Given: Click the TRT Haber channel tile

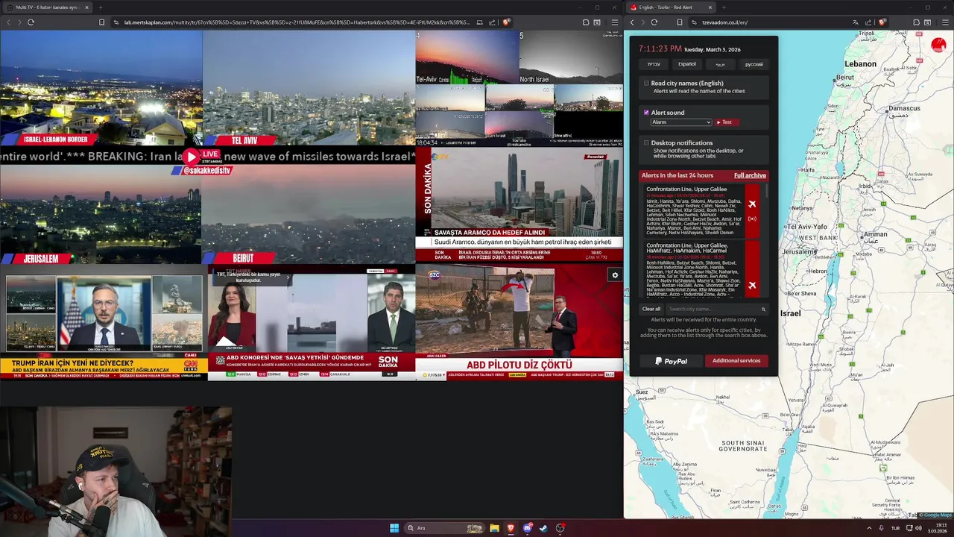Looking at the screenshot, I should 312,324.
